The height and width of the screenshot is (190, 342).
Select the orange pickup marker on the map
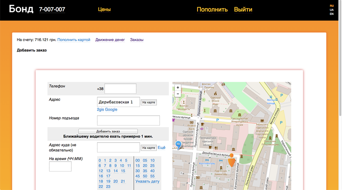click(x=231, y=160)
